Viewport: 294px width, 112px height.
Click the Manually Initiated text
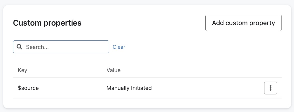point(129,88)
